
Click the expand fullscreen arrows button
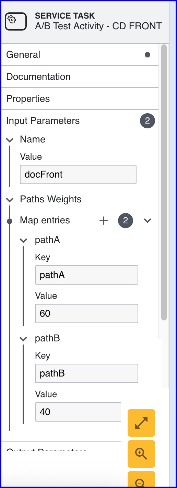(x=141, y=423)
